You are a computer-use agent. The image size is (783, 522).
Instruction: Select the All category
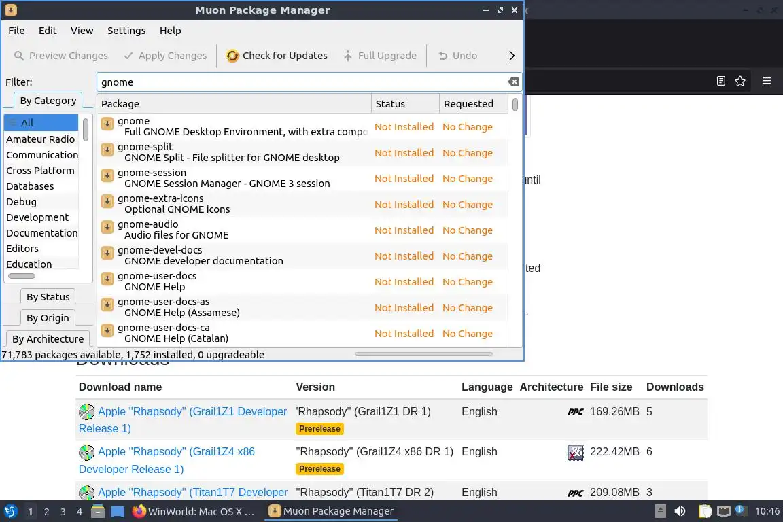(x=41, y=123)
